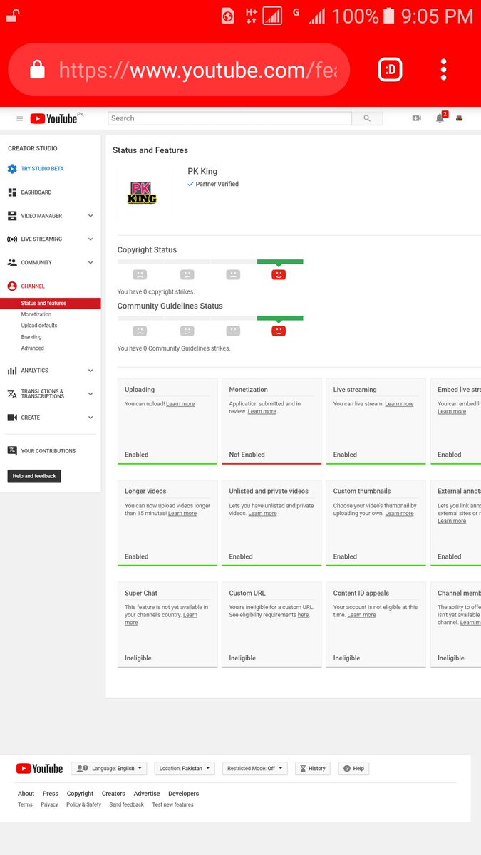Open the Language: English dropdown

109,769
